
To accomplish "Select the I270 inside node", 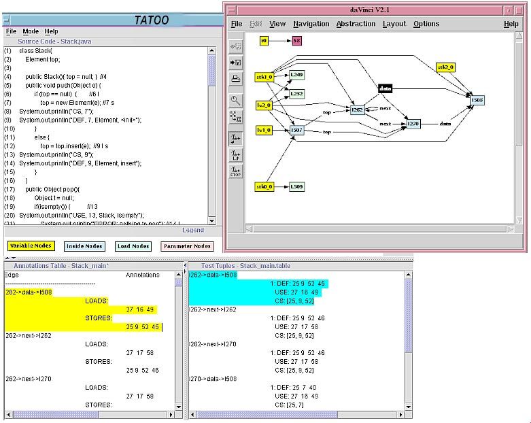I will (413, 124).
